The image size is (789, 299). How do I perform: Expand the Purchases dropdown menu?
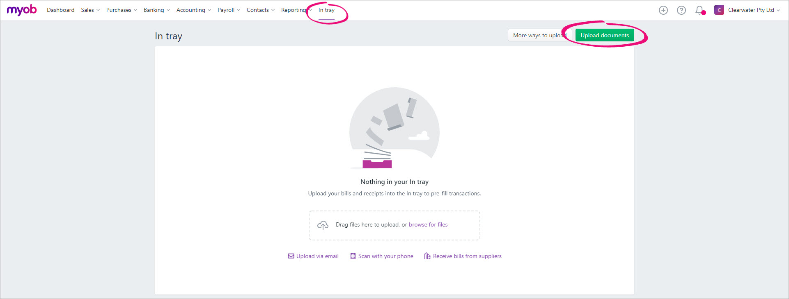[122, 10]
